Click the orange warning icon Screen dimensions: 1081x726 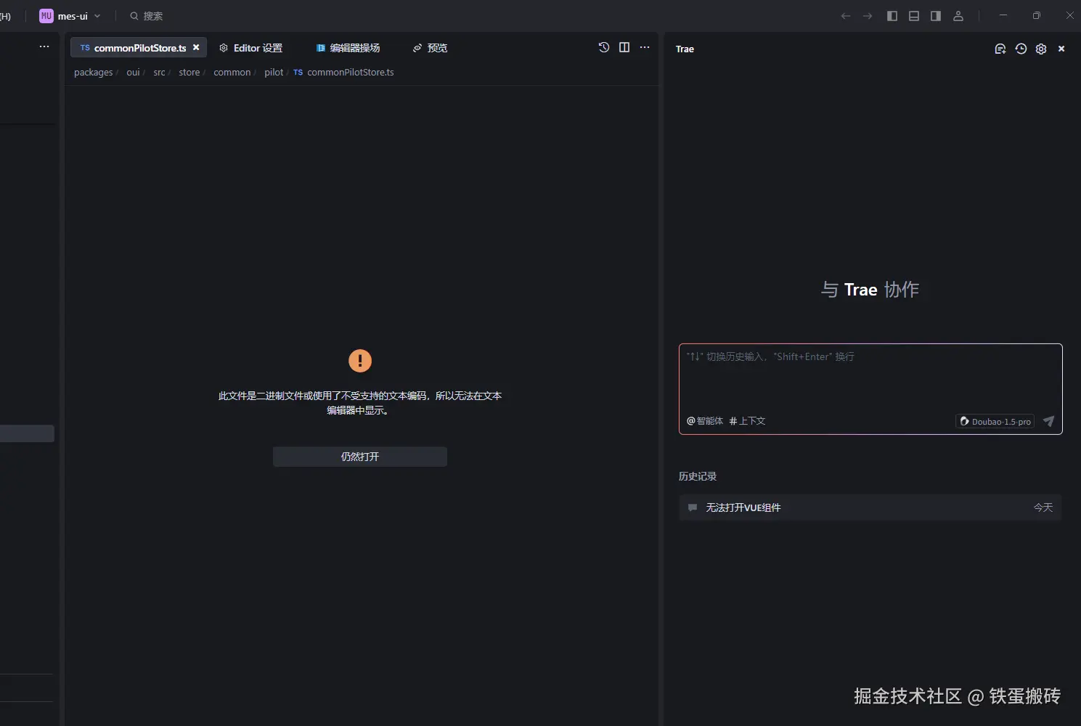(x=360, y=361)
